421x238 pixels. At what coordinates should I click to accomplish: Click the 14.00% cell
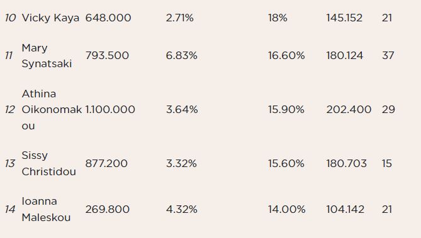(286, 209)
